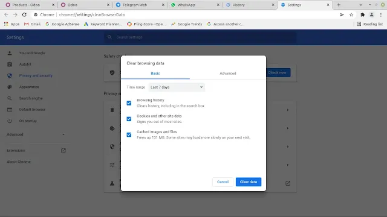Open Keyword Planner bookmark
The image size is (387, 217).
coord(103,24)
